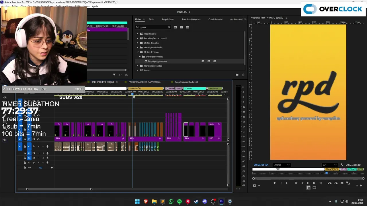Mute audio track A1
This screenshot has height=206, width=367.
click(38, 146)
